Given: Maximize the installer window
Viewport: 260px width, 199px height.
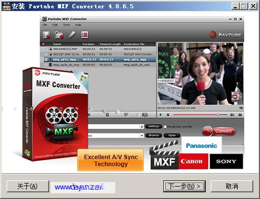Looking at the screenshot, I should [244, 6].
